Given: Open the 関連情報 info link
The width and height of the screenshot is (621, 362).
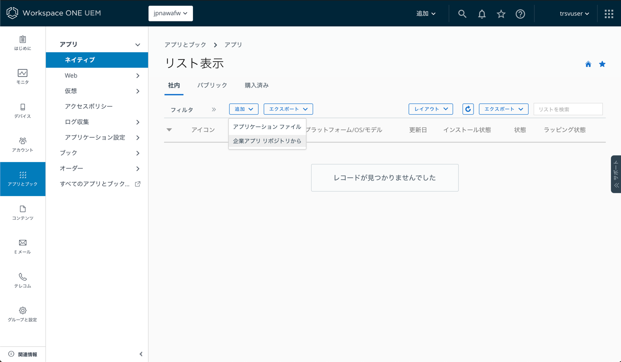Looking at the screenshot, I should 23,354.
